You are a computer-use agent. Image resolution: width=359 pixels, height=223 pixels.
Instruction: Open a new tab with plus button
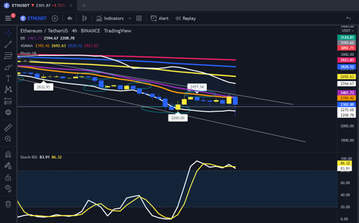[x=84, y=5]
